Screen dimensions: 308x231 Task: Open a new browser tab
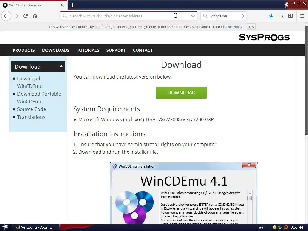[x=72, y=5]
